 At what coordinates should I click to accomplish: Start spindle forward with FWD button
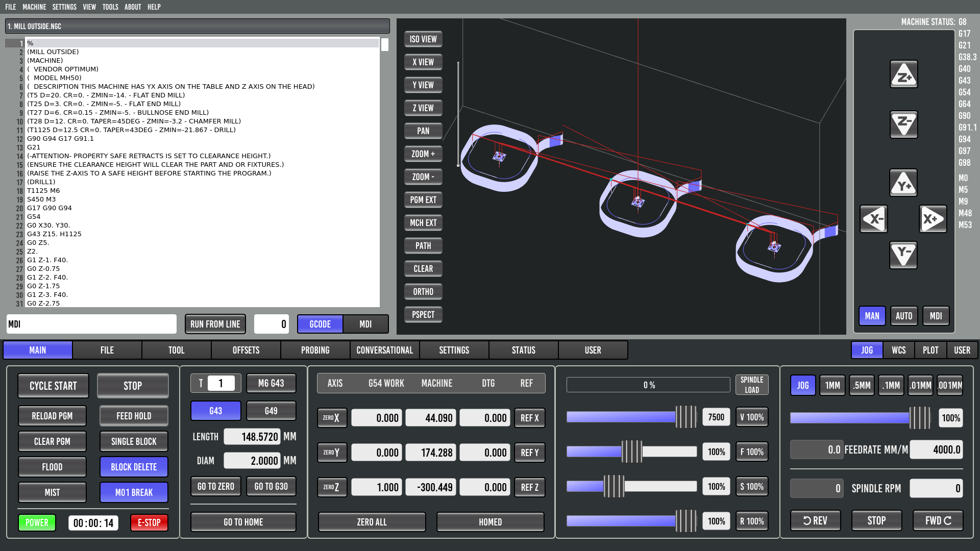pyautogui.click(x=938, y=520)
